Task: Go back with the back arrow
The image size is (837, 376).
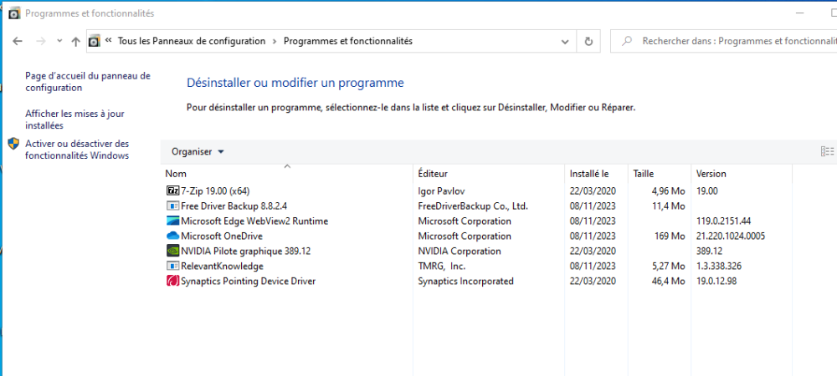Action: pos(18,41)
